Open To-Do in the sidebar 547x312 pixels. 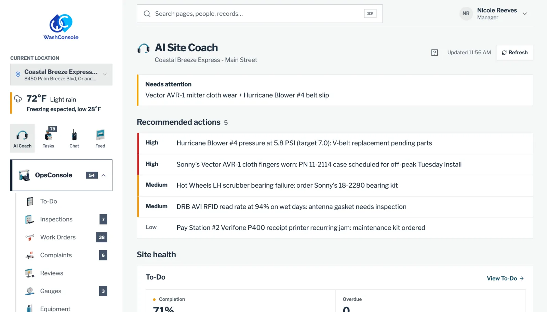point(49,201)
